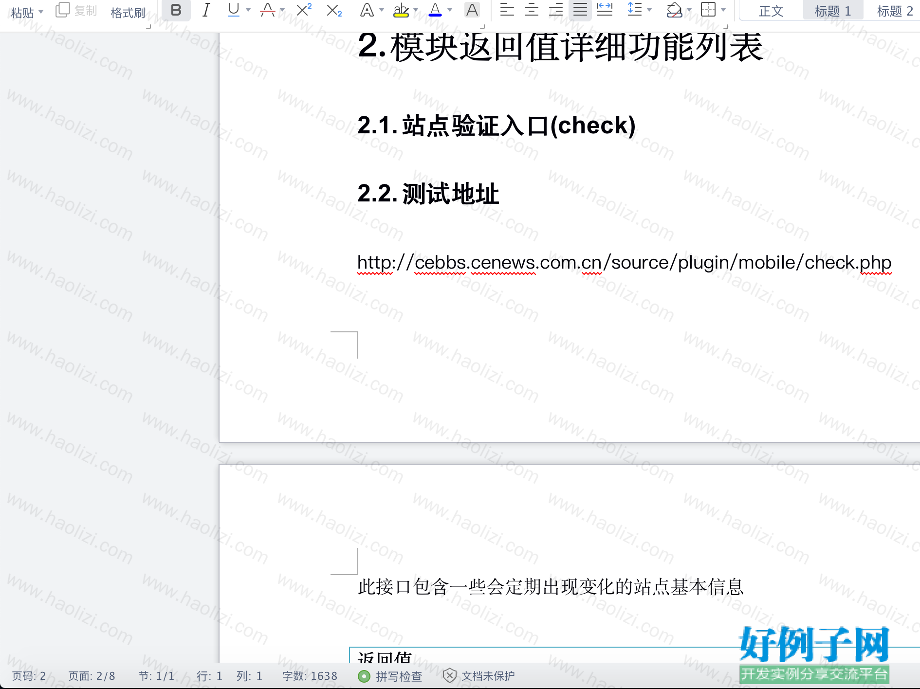The width and height of the screenshot is (920, 689).
Task: Open borders dropdown arrow
Action: (723, 10)
